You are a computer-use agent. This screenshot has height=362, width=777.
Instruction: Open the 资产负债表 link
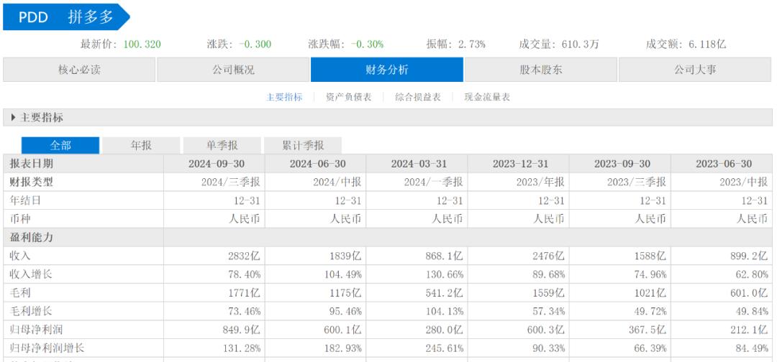coord(348,98)
